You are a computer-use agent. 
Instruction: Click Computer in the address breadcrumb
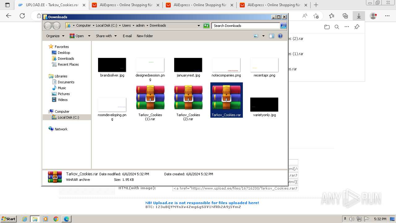click(x=84, y=26)
